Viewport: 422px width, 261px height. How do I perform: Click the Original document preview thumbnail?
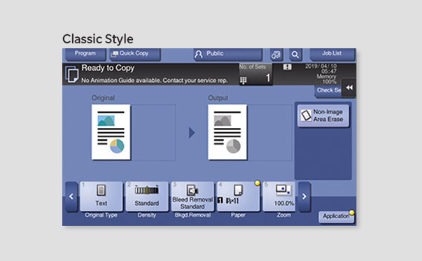pos(111,132)
